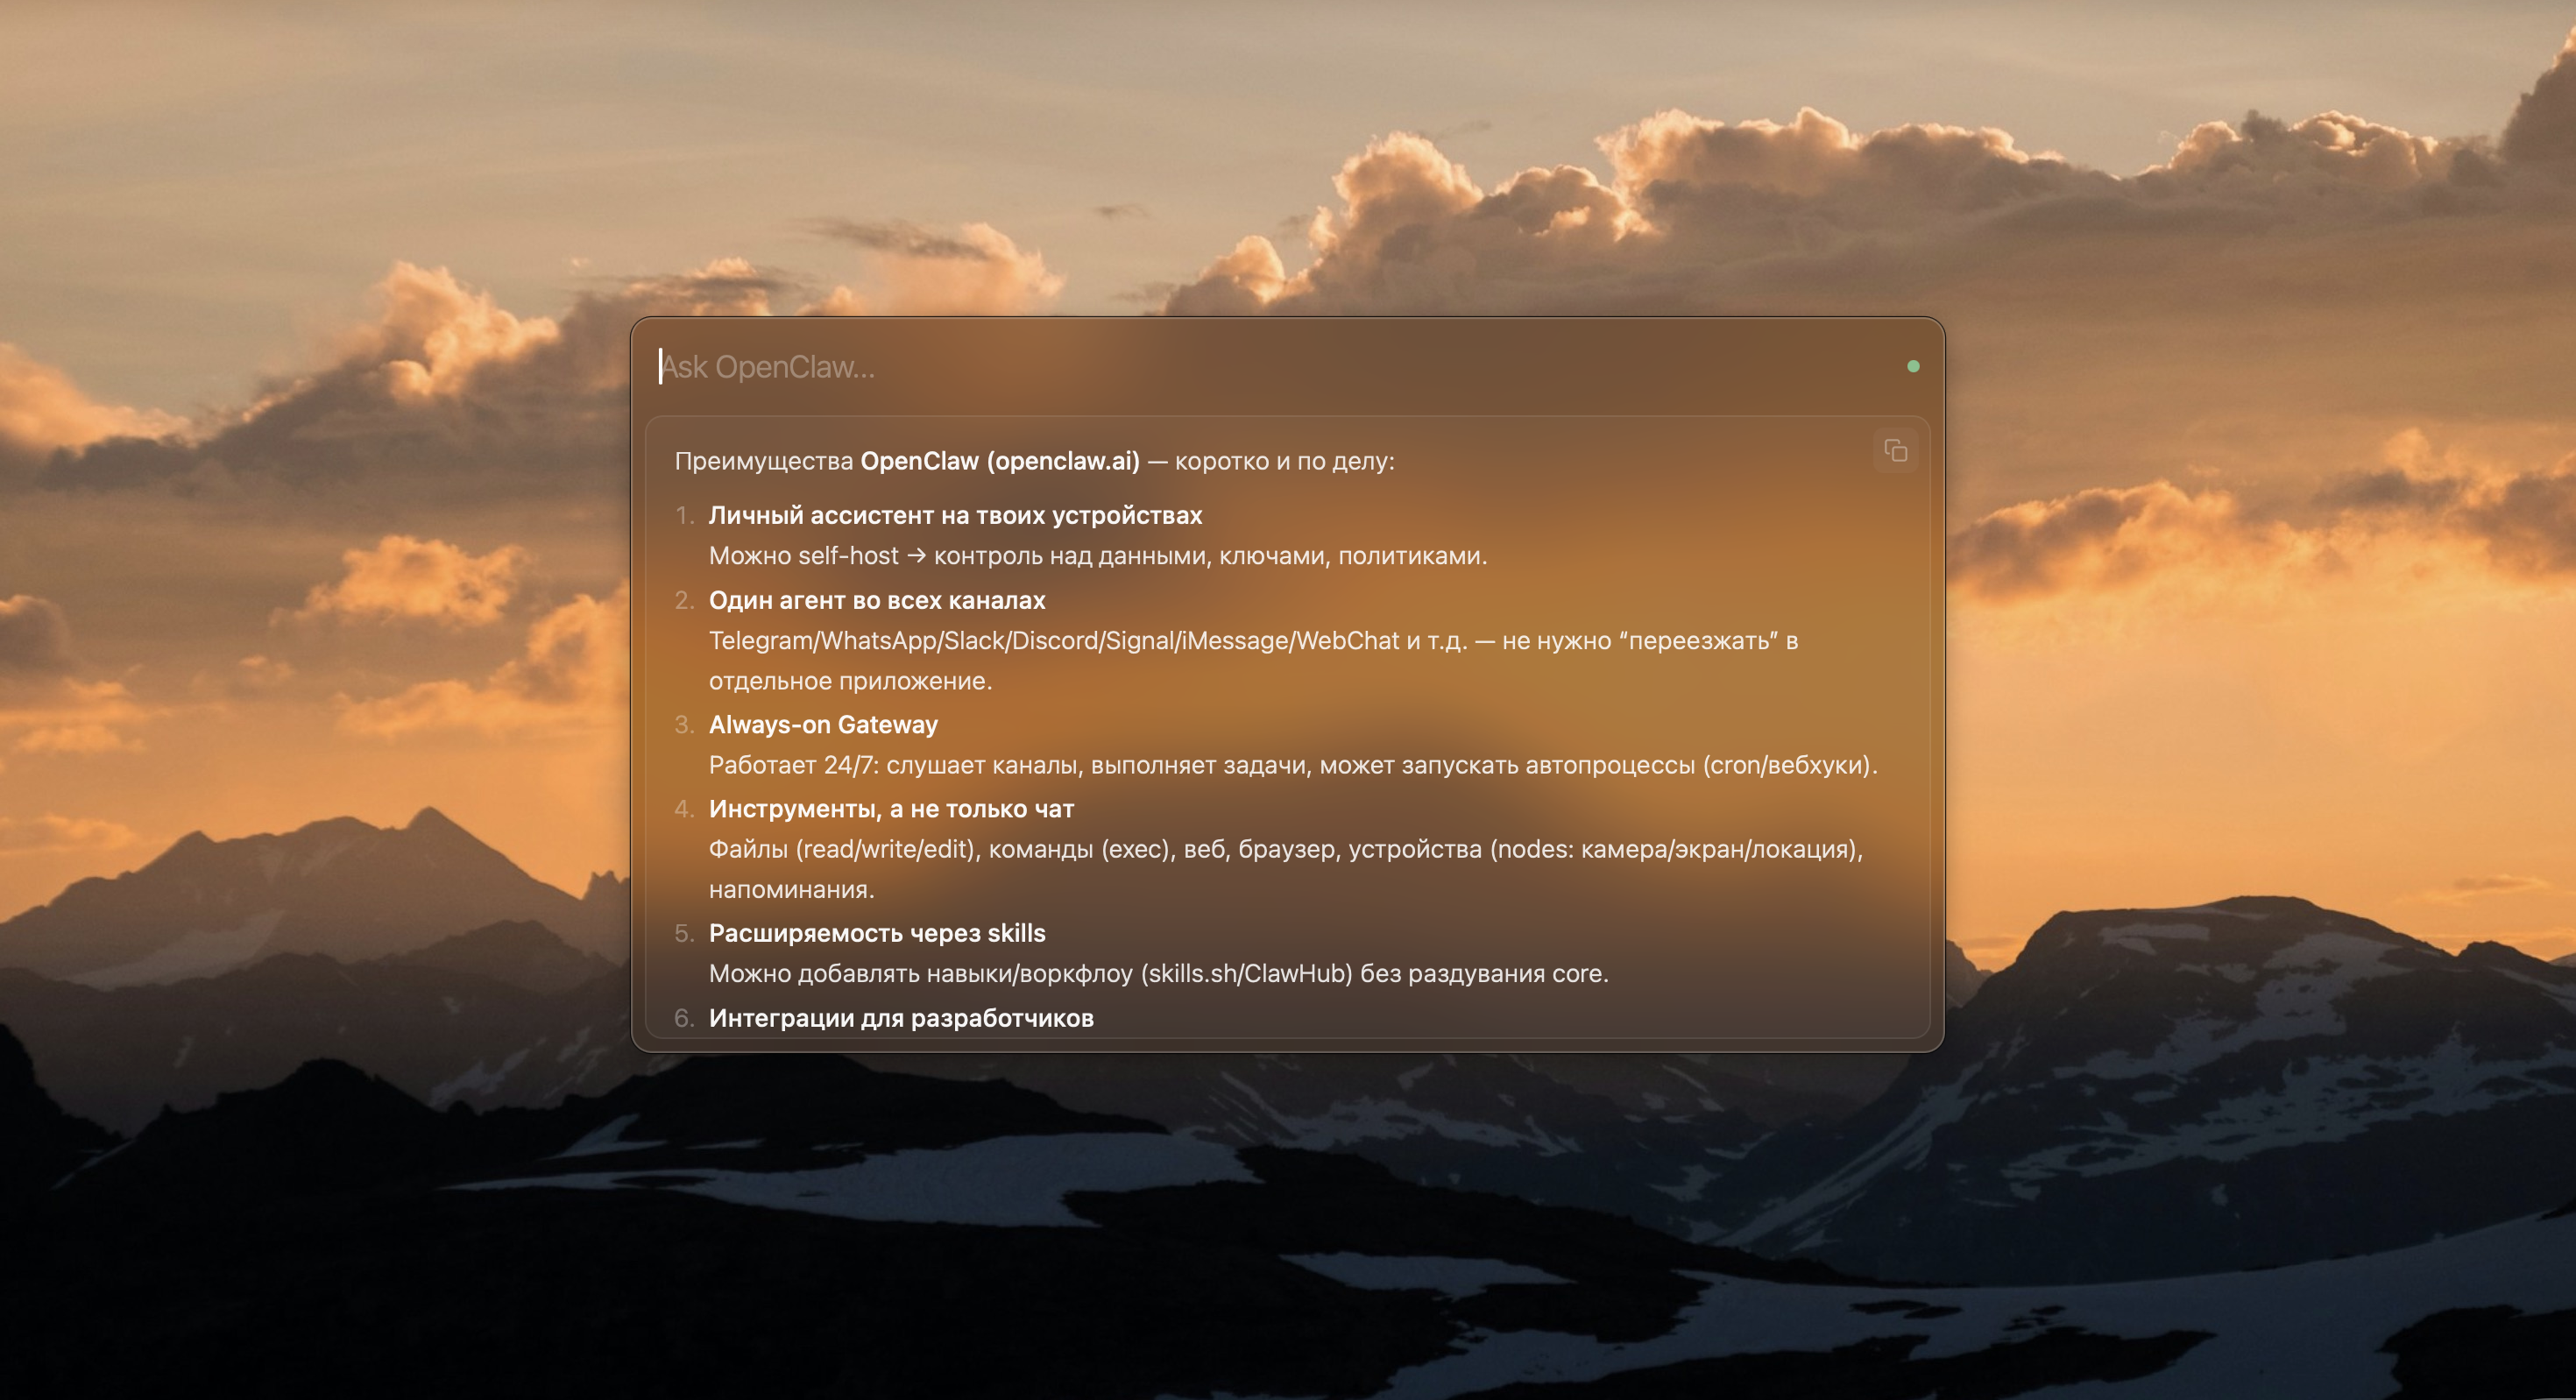Click the number 5 list marker

coord(685,932)
